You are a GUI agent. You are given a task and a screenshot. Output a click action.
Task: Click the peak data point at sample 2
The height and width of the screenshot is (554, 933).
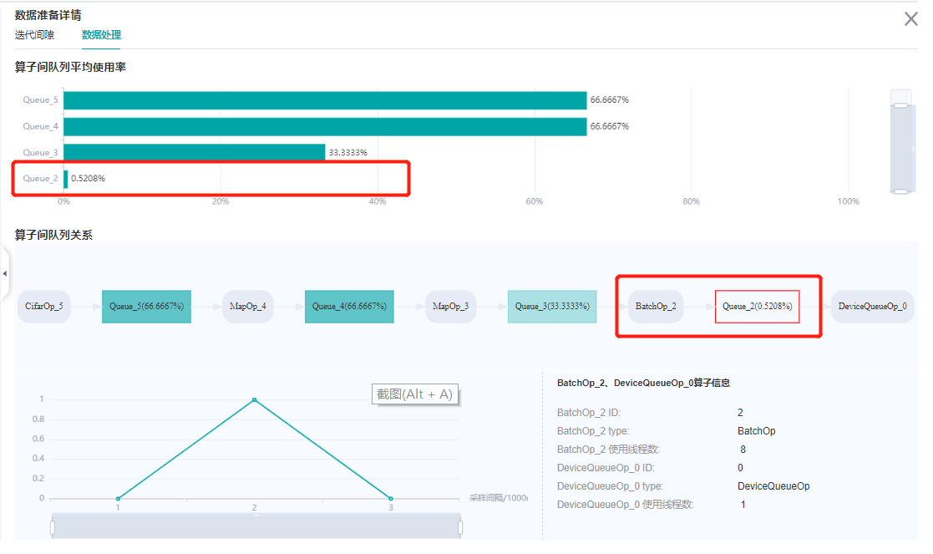click(x=254, y=399)
